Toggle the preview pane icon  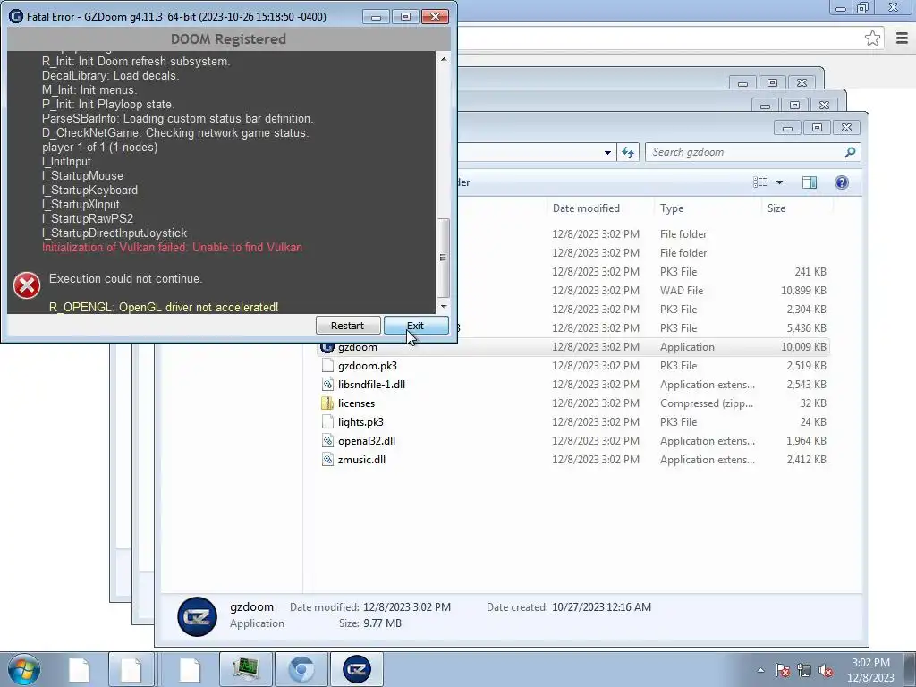[x=809, y=182]
